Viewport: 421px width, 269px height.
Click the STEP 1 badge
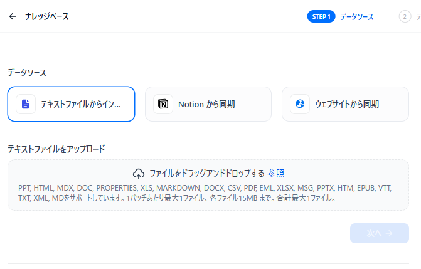tap(321, 17)
